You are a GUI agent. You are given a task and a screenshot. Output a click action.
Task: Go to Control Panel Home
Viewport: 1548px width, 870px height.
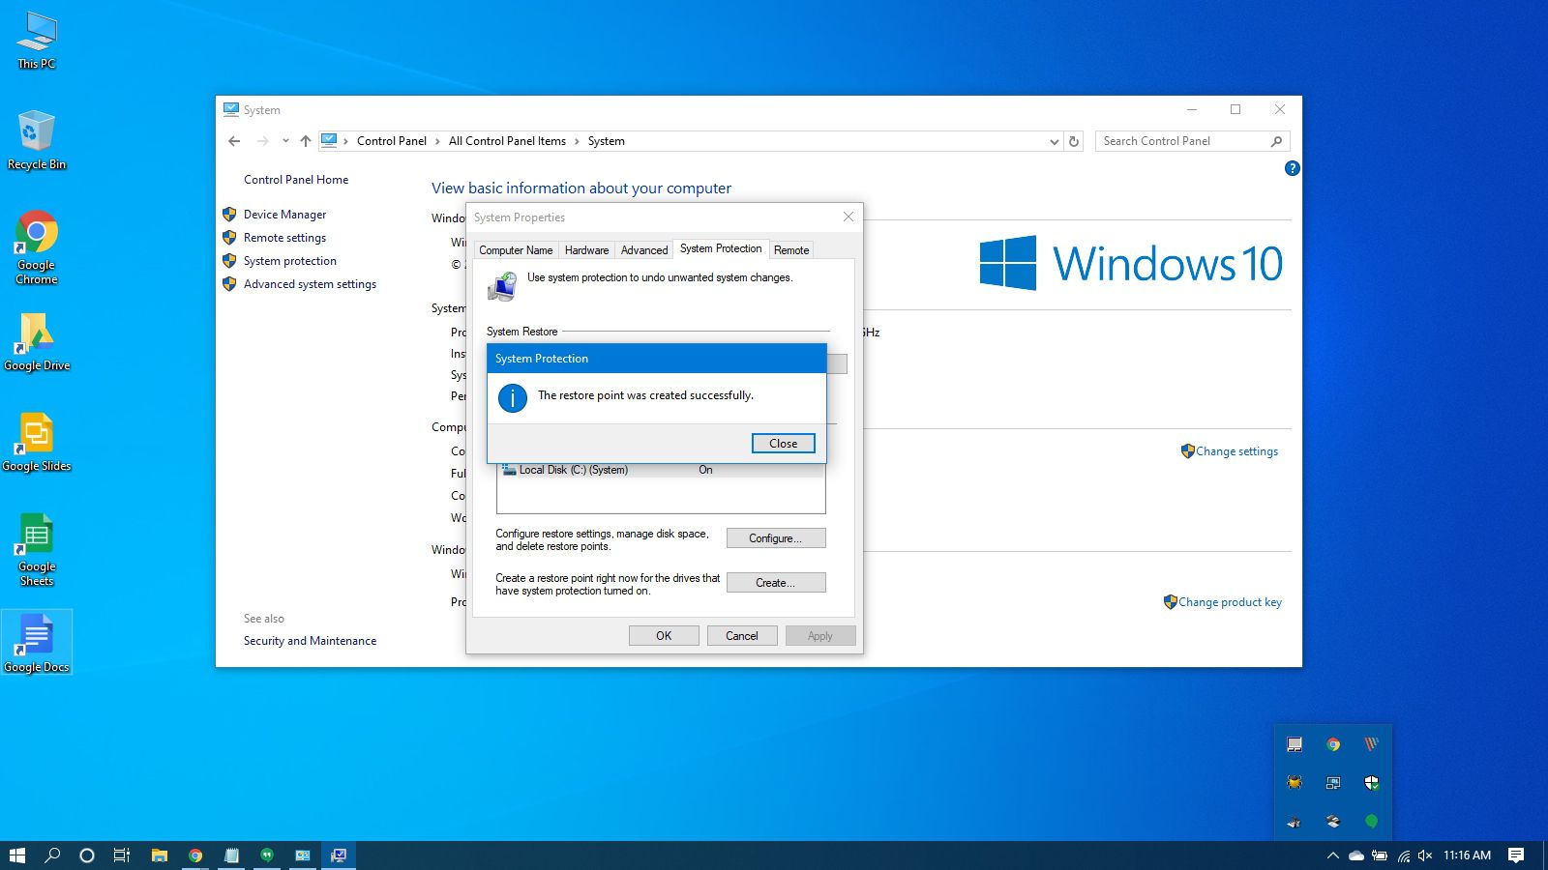pos(296,180)
